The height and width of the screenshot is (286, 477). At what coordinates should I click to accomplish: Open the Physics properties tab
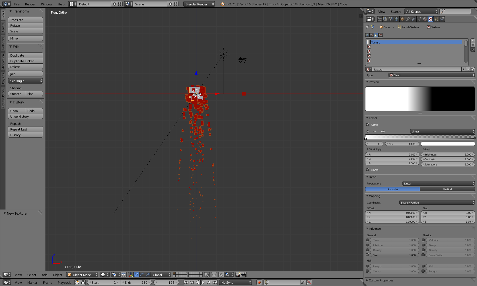442,19
